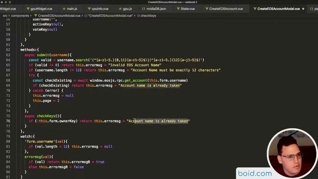Click 'checkExisting' variable on line 69
This screenshot has height=179, width=318.
click(x=54, y=86)
